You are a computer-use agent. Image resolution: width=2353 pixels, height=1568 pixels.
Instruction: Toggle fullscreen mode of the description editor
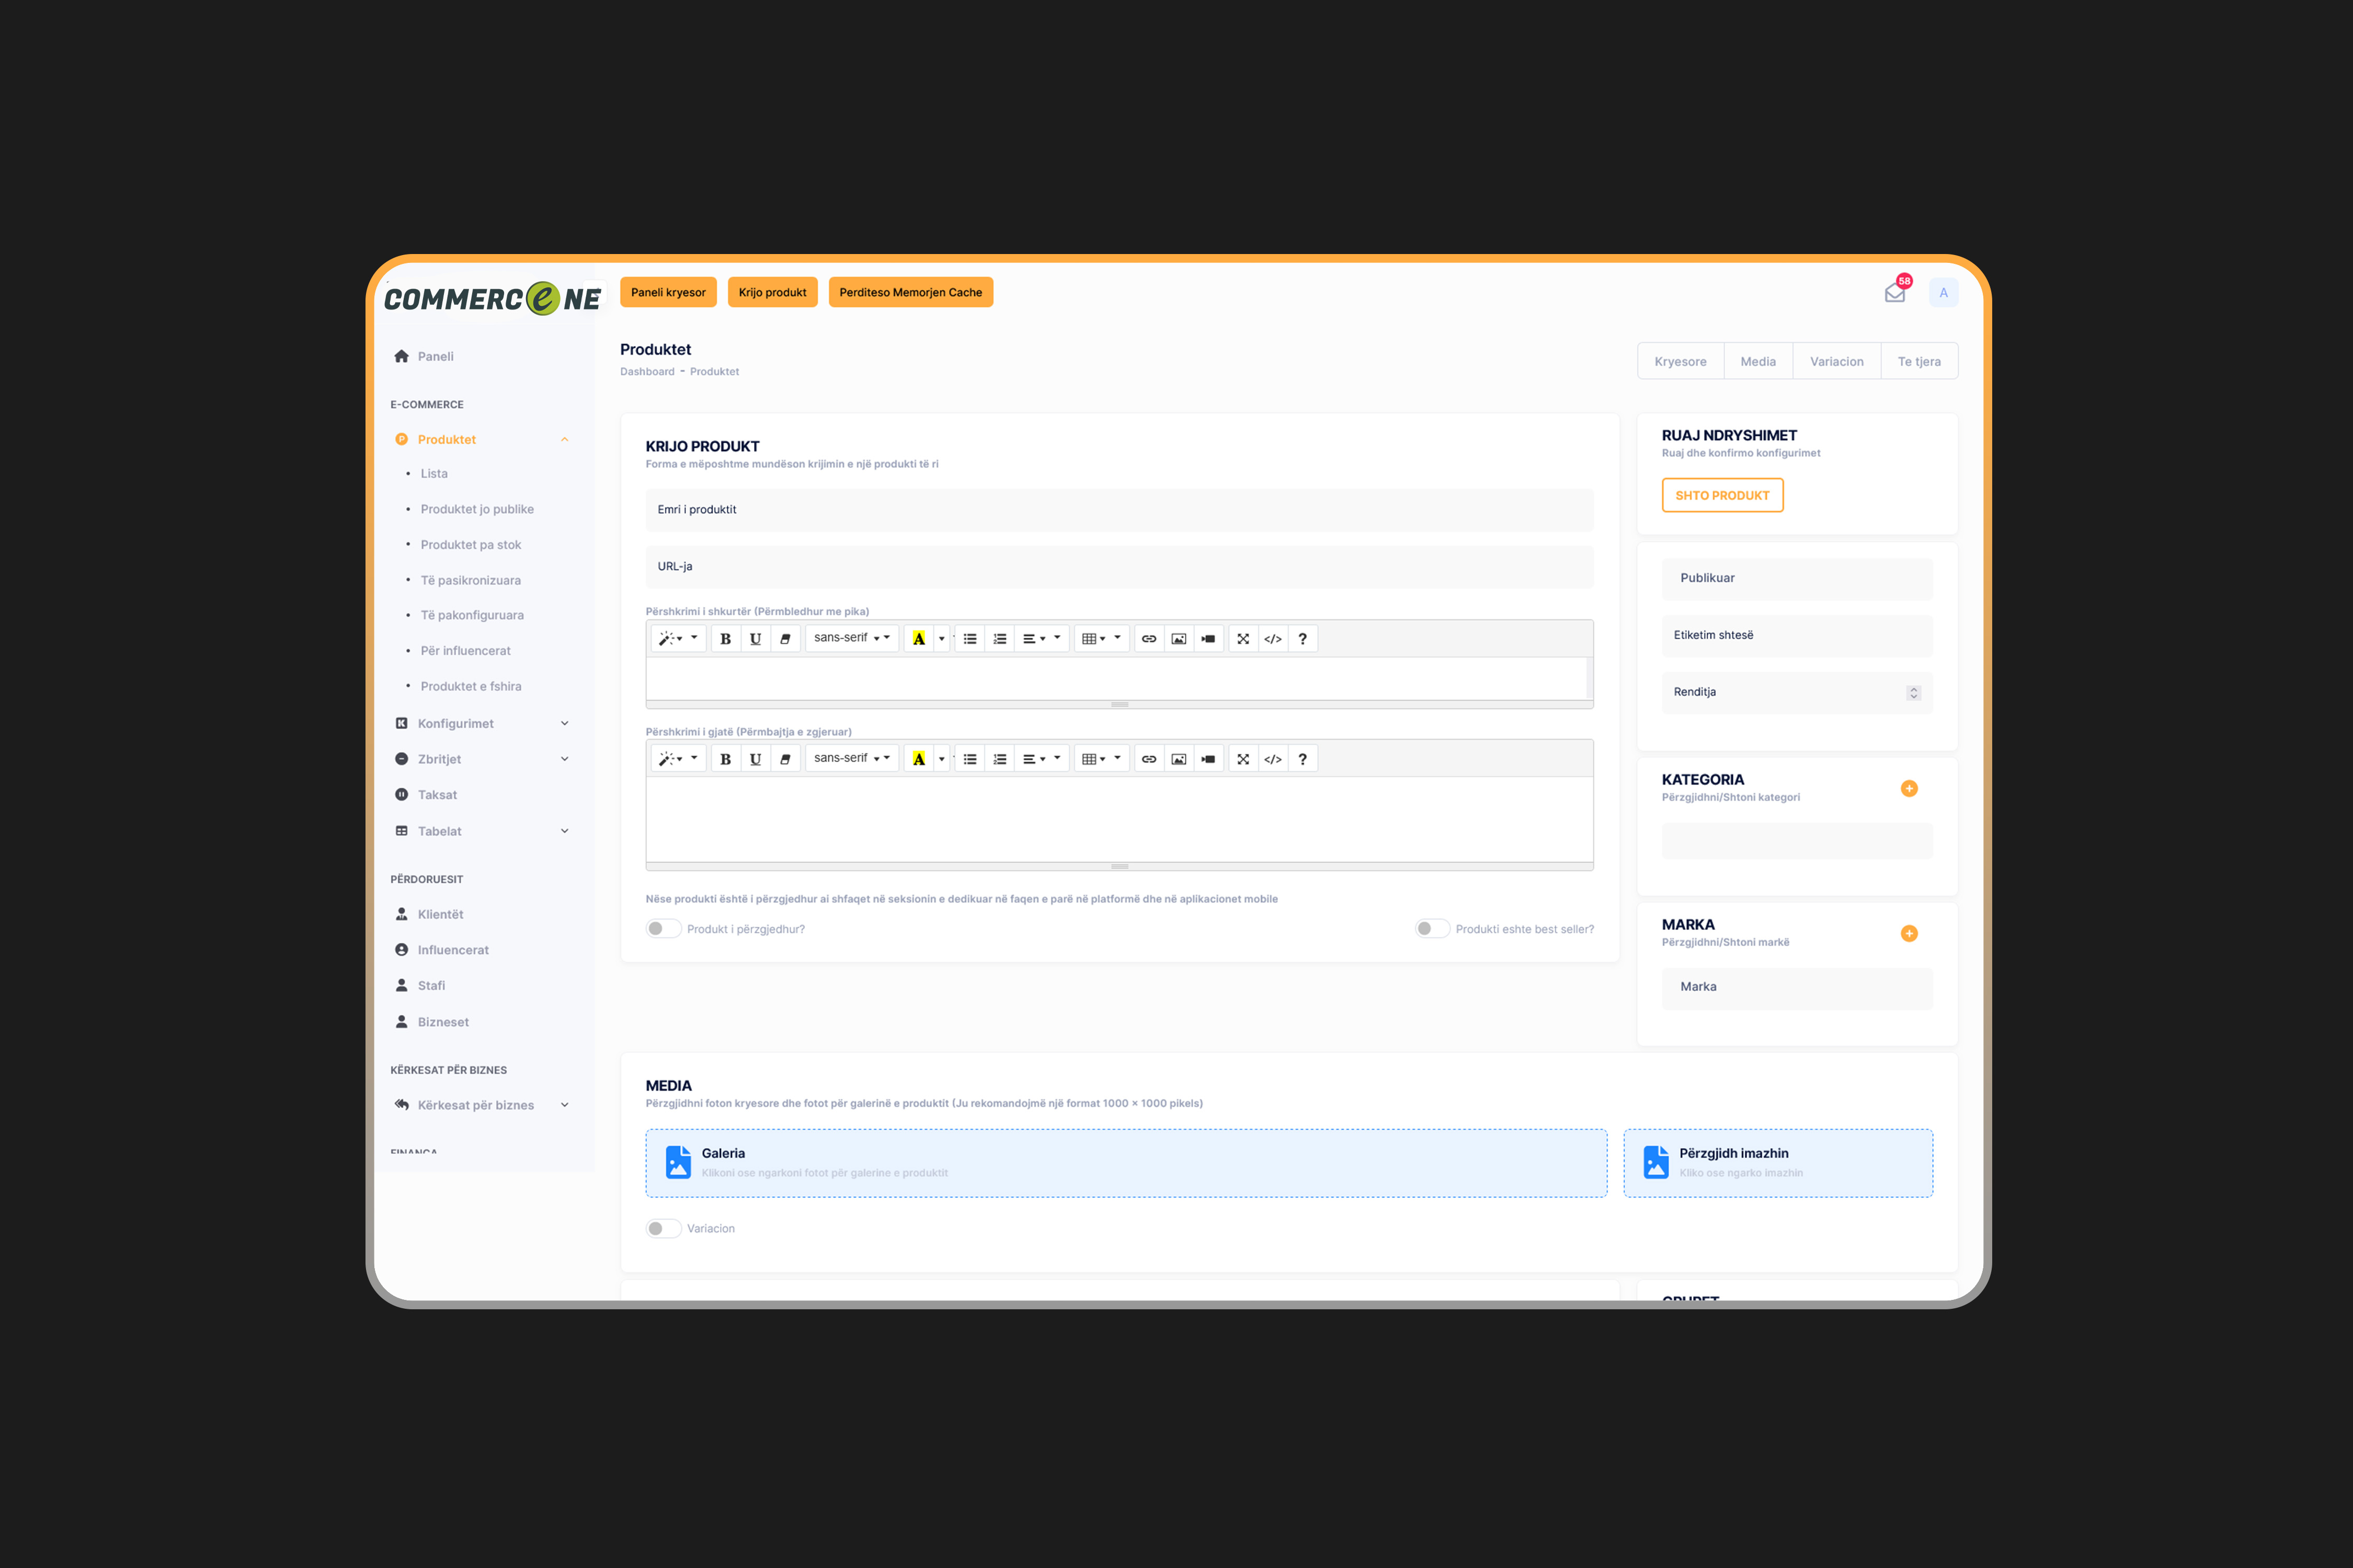coord(1242,638)
